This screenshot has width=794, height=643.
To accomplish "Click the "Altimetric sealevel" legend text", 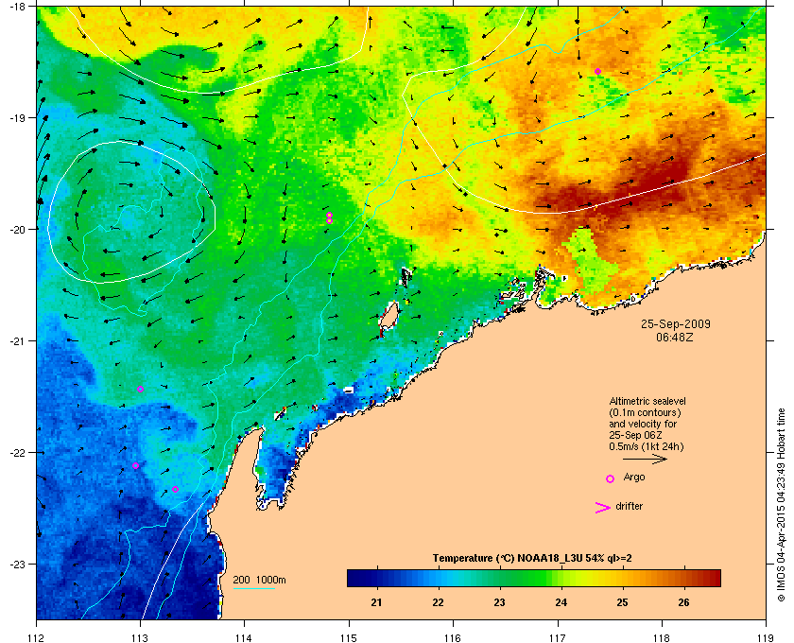I will tap(647, 401).
